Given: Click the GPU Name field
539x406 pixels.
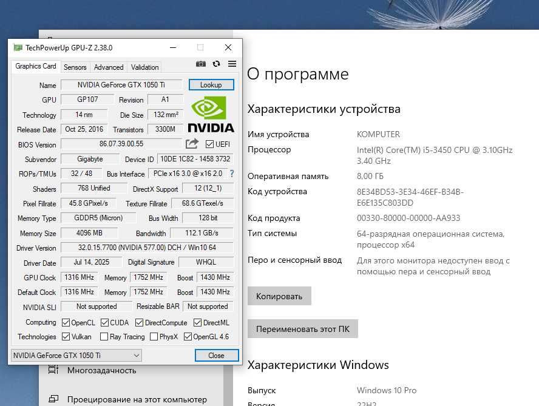Looking at the screenshot, I should [121, 85].
